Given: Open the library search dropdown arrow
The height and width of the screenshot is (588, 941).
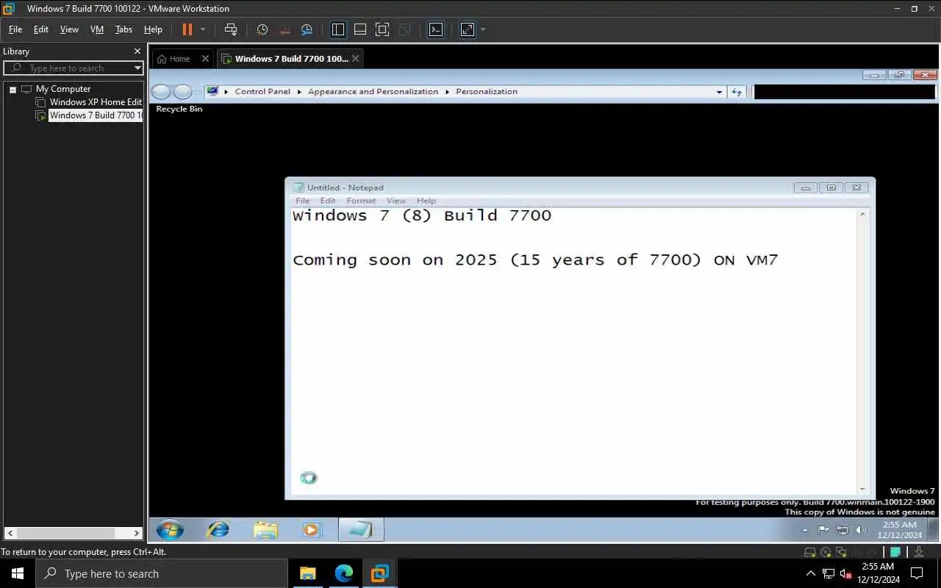Looking at the screenshot, I should pyautogui.click(x=137, y=68).
